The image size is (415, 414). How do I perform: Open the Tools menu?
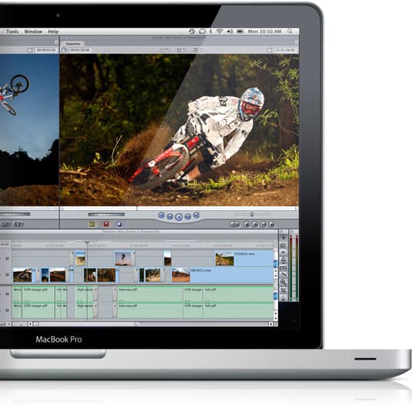pyautogui.click(x=12, y=32)
